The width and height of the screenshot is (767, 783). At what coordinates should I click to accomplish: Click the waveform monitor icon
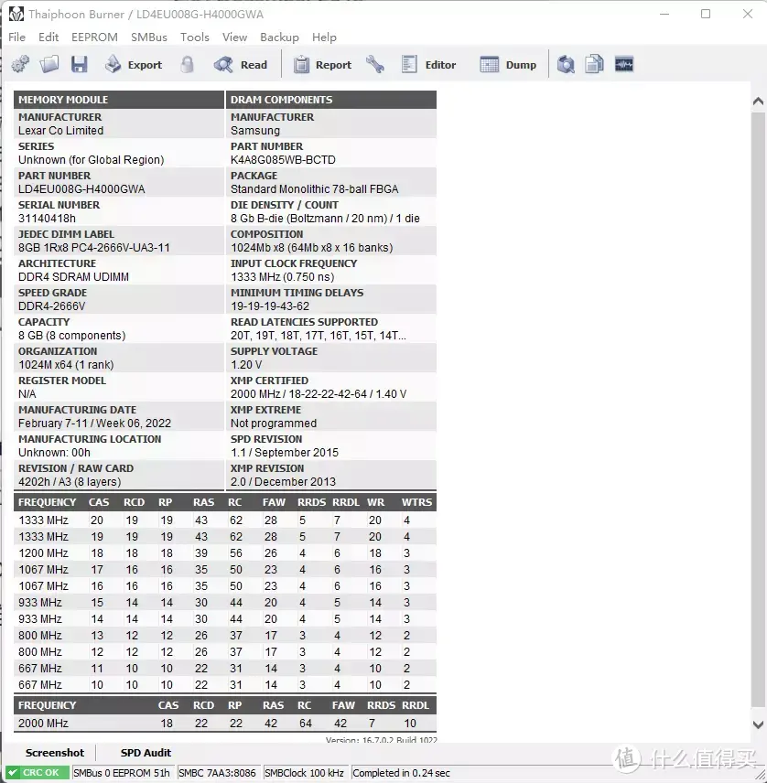tap(624, 65)
